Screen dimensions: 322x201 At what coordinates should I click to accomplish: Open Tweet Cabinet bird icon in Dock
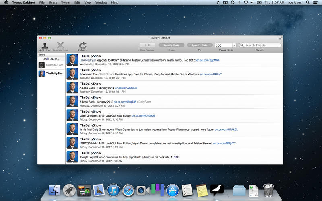217,190
